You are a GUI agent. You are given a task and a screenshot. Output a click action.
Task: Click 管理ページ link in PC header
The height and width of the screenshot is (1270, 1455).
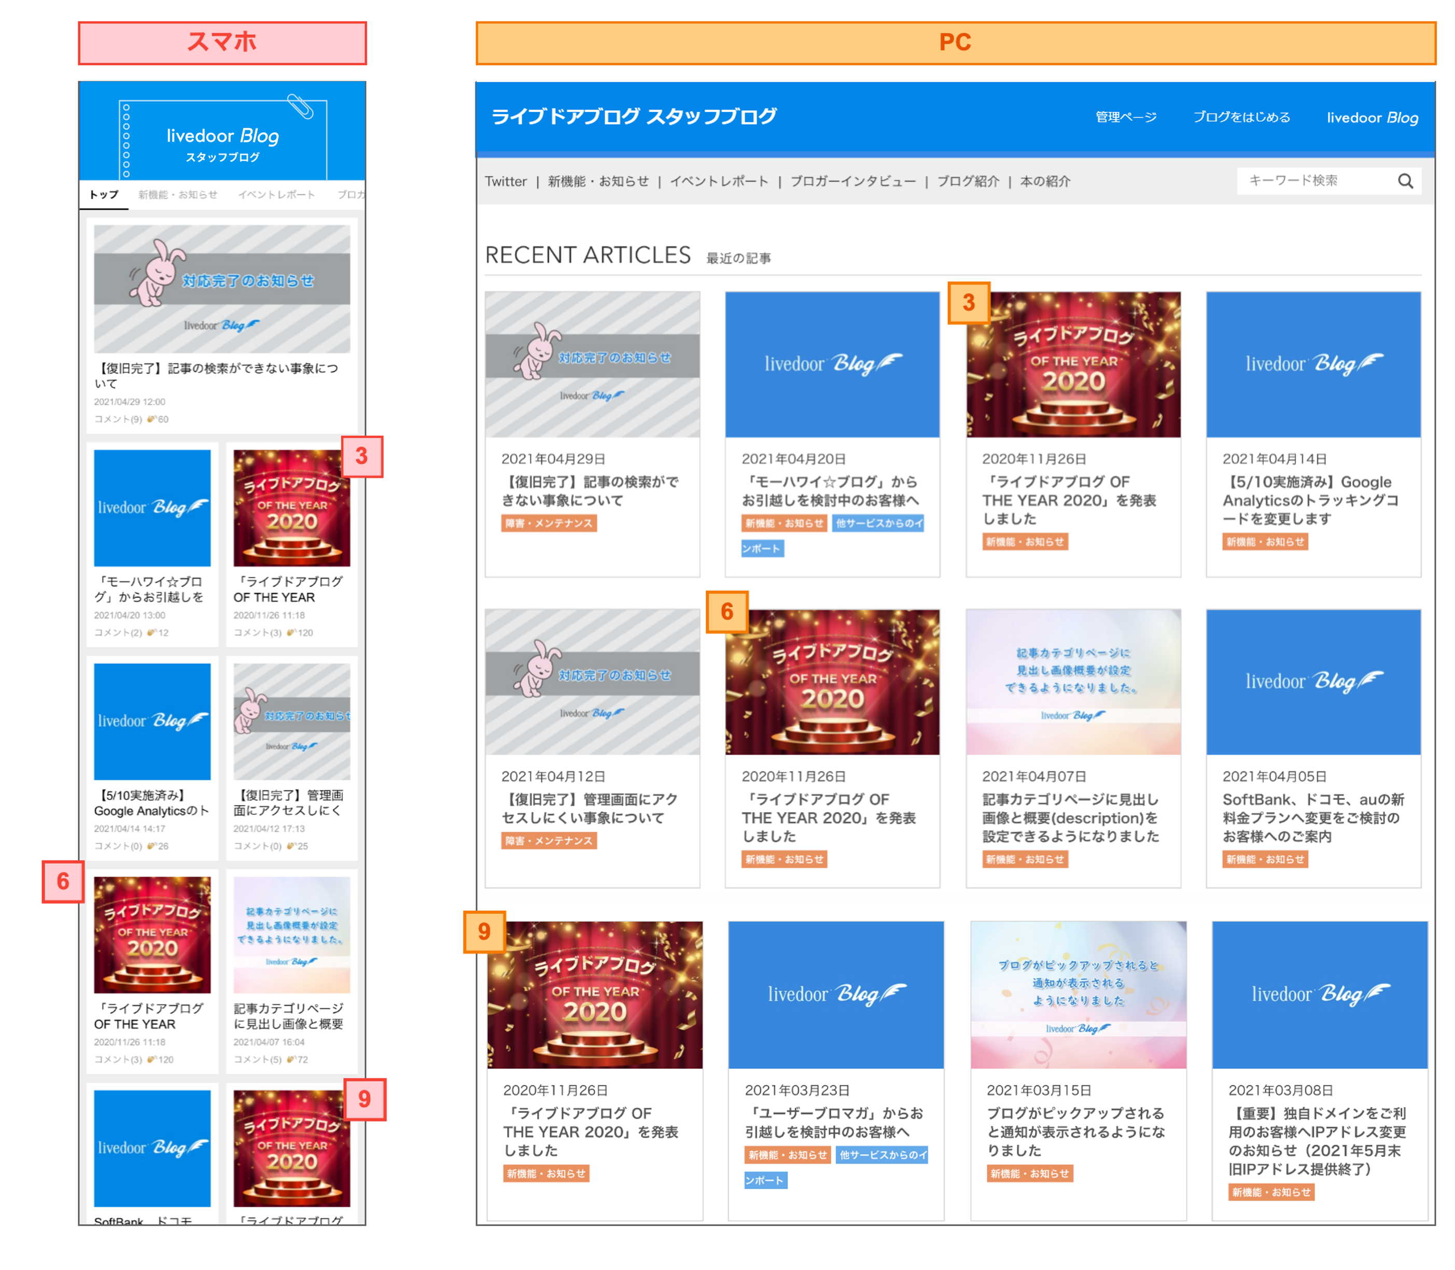[x=1125, y=117]
